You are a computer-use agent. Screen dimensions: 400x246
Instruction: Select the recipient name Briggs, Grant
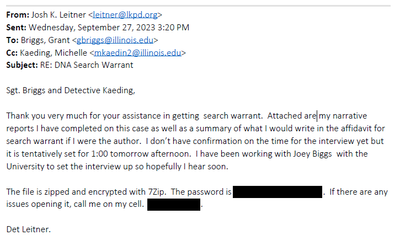[x=45, y=40]
